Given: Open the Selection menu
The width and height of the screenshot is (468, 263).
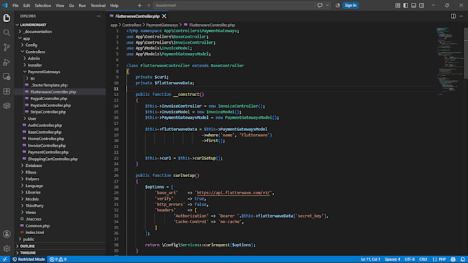Looking at the screenshot, I should [x=43, y=5].
